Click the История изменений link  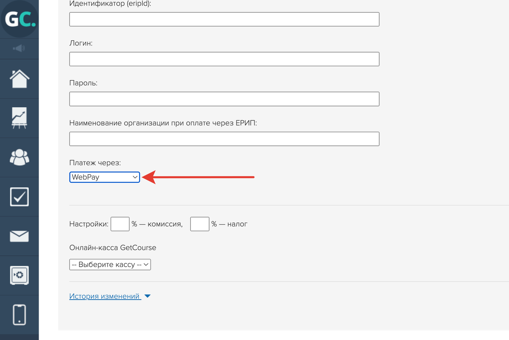tap(104, 296)
